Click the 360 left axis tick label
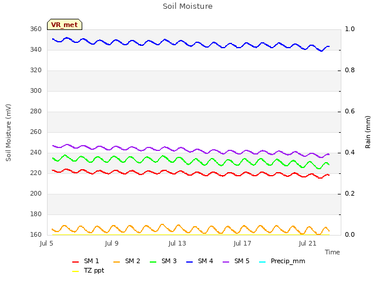Viewport: 376px width, 282px height. (36, 29)
